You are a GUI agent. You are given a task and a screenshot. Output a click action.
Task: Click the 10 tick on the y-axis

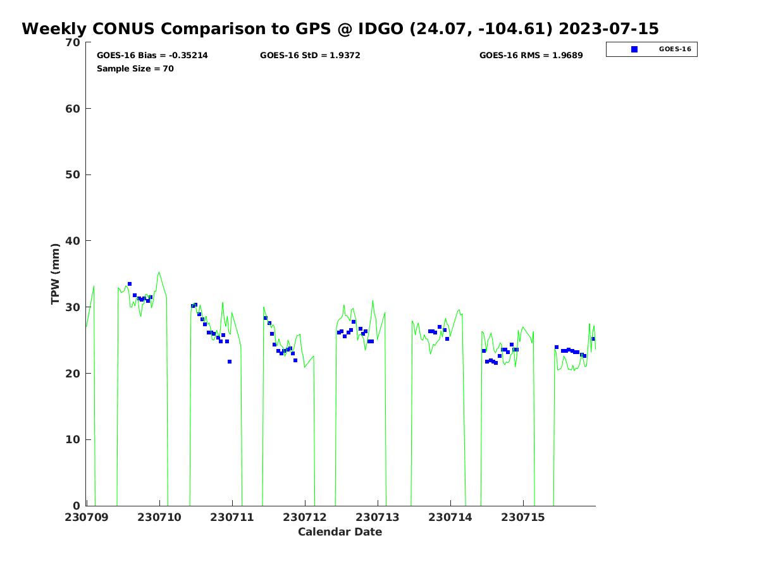(73, 439)
